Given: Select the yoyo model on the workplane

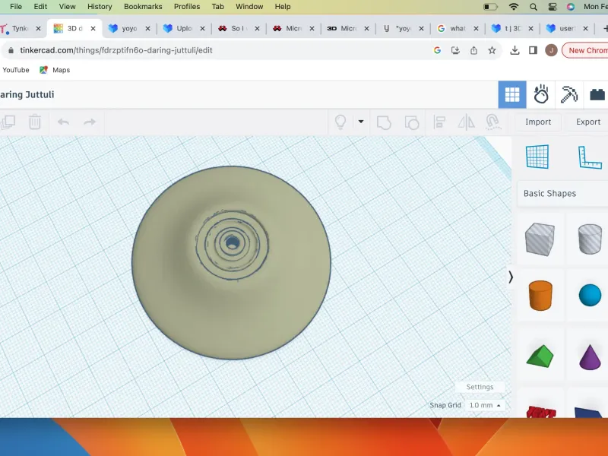Looking at the screenshot, I should point(232,263).
